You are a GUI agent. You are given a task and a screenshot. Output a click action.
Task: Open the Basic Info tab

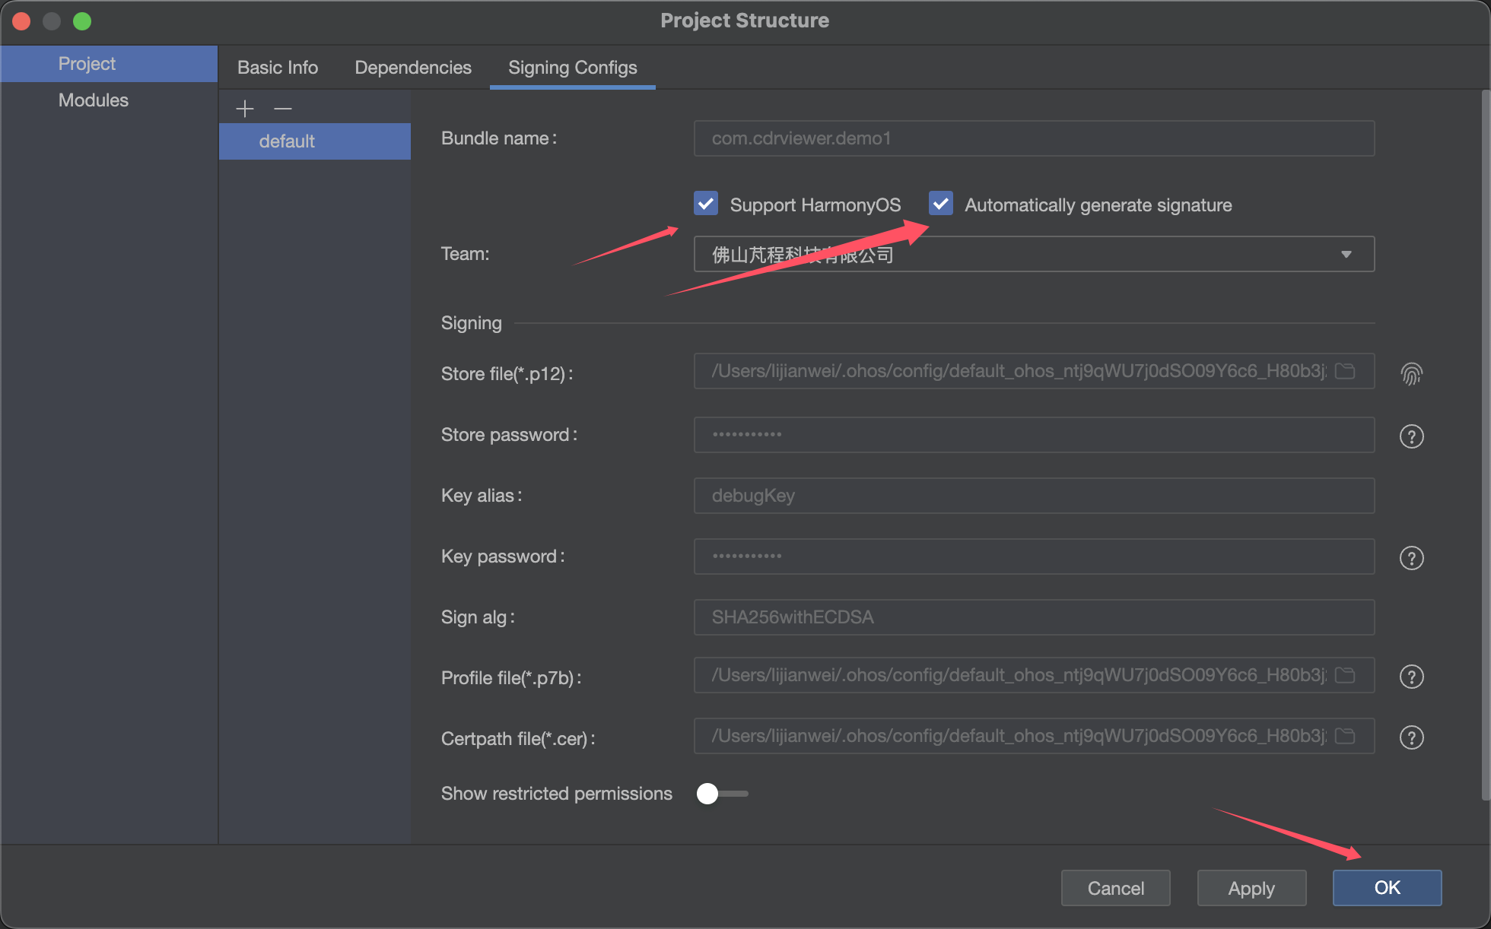click(x=278, y=68)
